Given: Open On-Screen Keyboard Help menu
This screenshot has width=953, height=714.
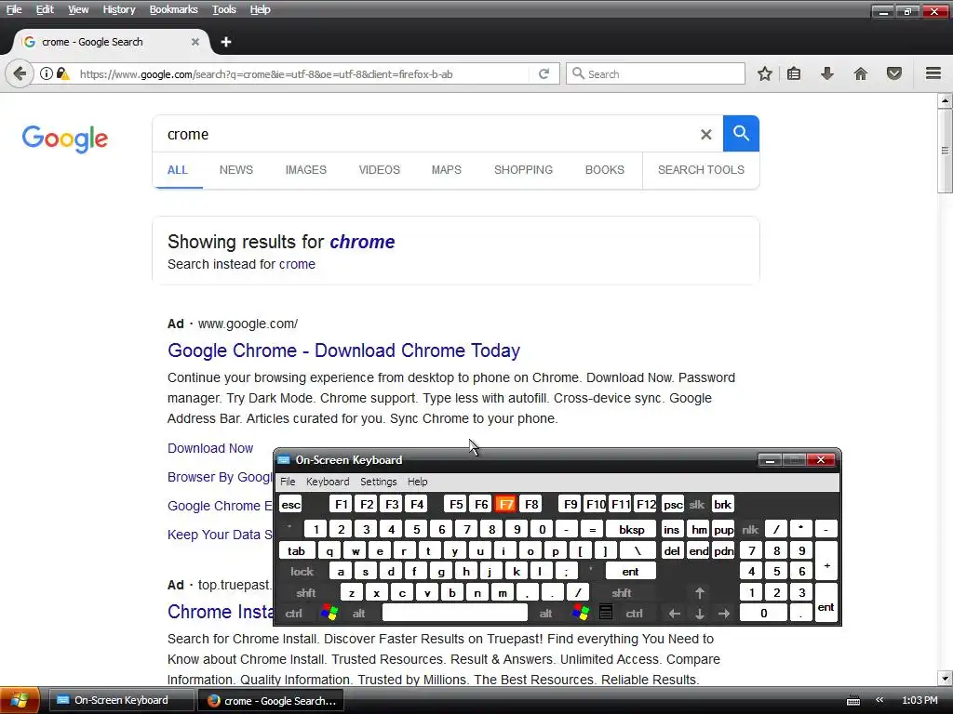Looking at the screenshot, I should [x=417, y=482].
